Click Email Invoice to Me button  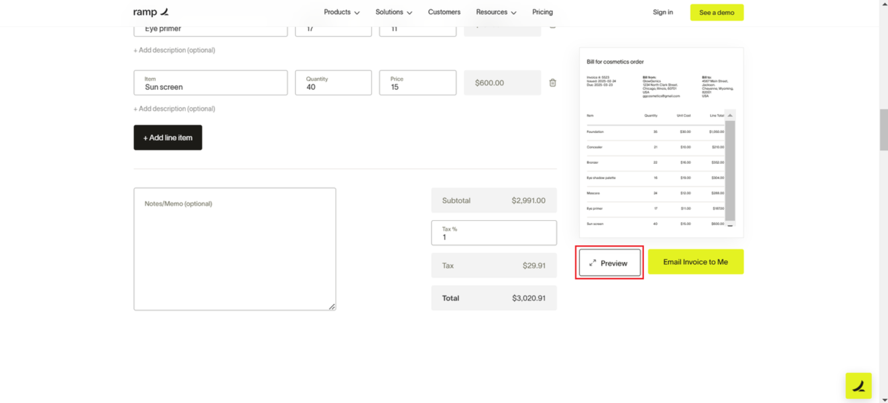point(695,262)
